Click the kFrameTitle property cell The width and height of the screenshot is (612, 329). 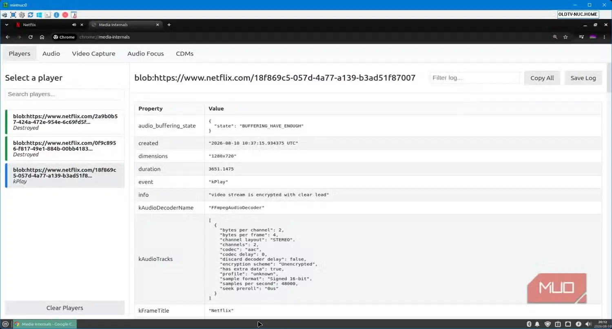[169, 311]
